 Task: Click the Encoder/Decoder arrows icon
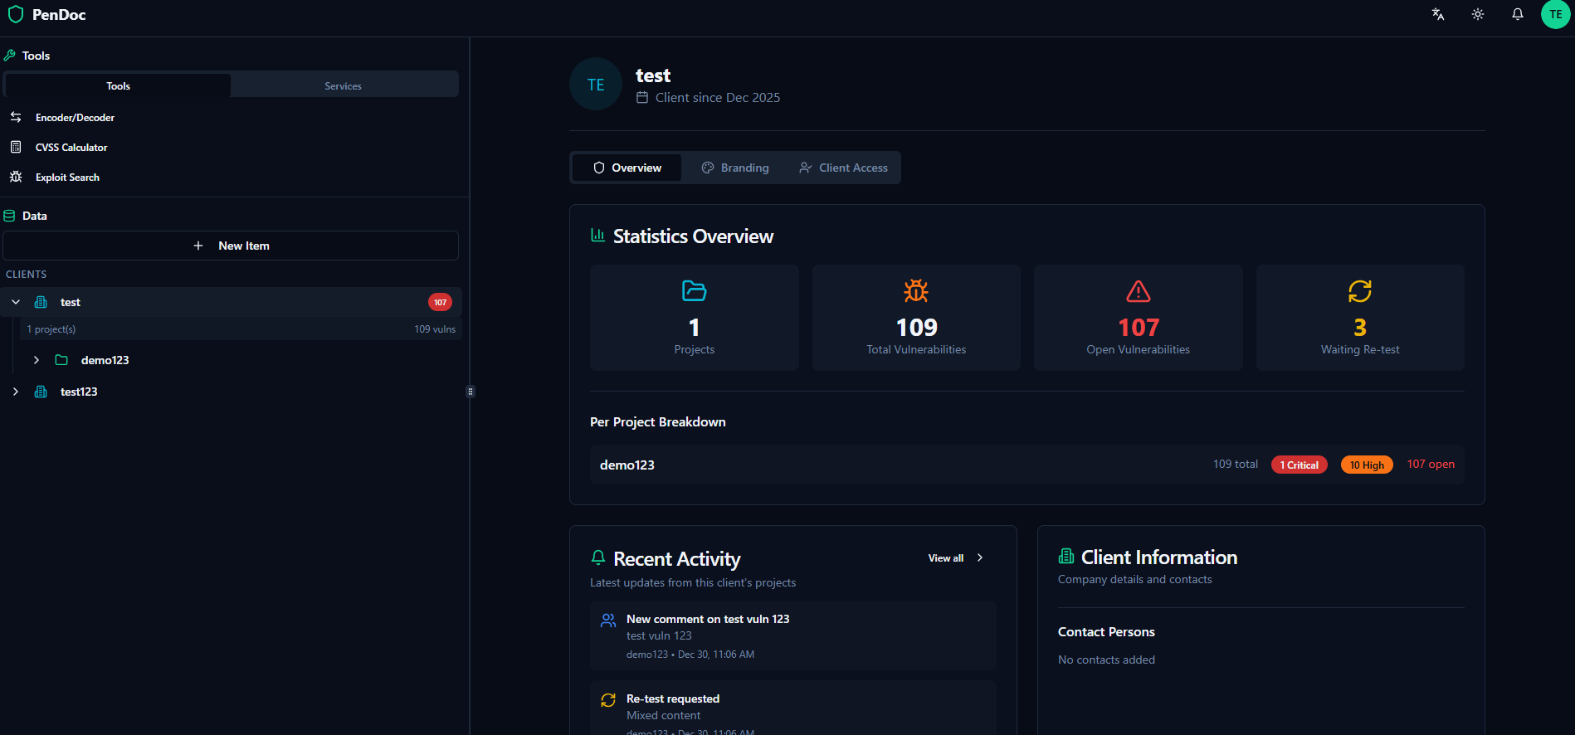coord(16,117)
